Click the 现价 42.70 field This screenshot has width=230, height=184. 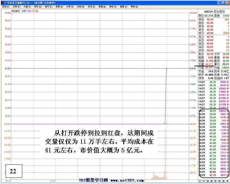coord(206,54)
